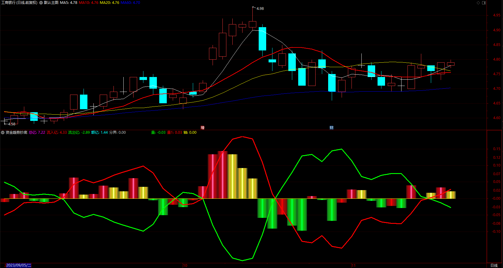
Task: Click the 总亿: 7.22 indicator value
Action: click(37, 133)
